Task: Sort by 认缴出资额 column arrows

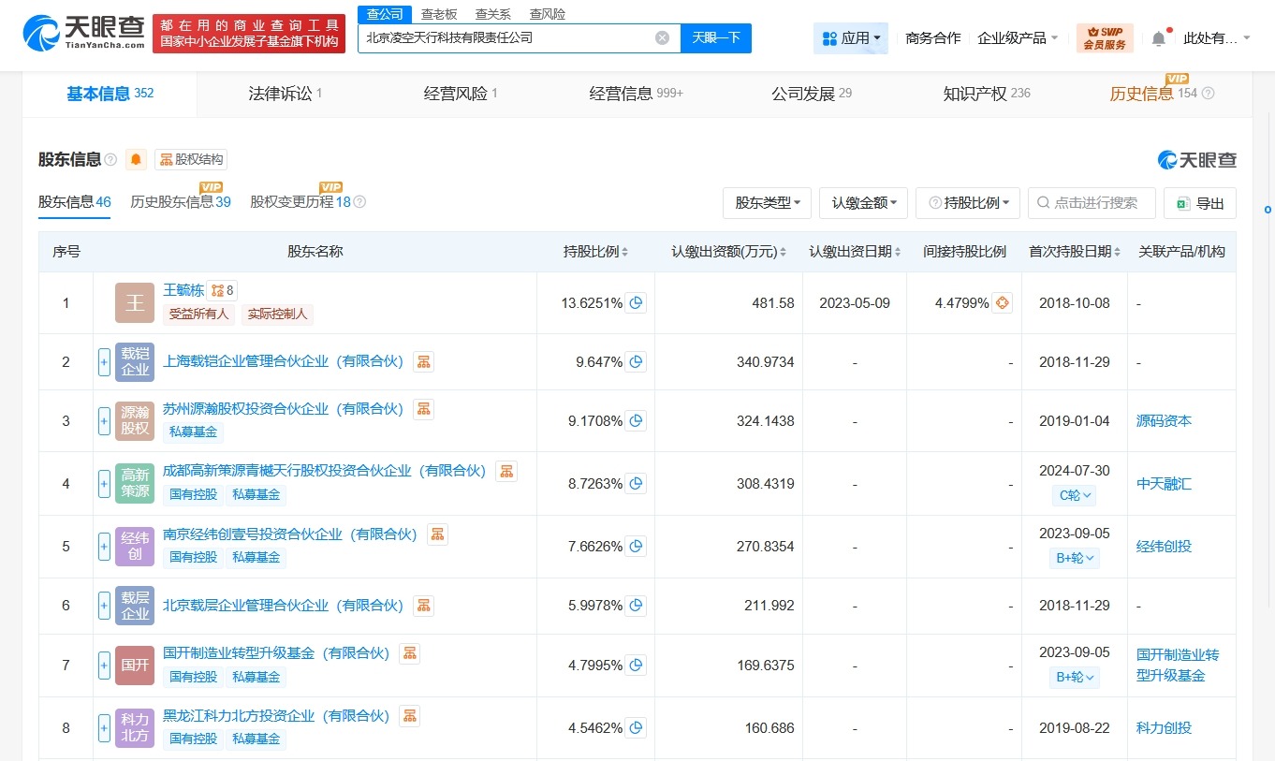Action: point(783,251)
